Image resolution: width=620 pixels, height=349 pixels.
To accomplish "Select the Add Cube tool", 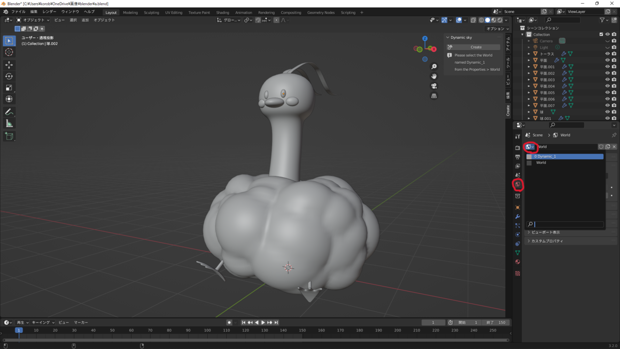I will [x=9, y=136].
